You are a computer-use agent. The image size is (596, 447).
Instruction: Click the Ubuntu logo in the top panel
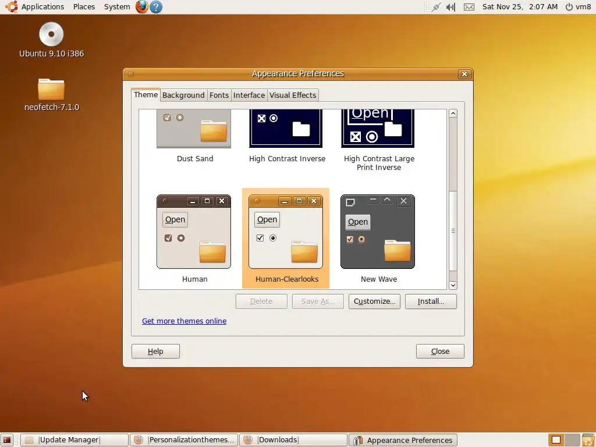11,6
